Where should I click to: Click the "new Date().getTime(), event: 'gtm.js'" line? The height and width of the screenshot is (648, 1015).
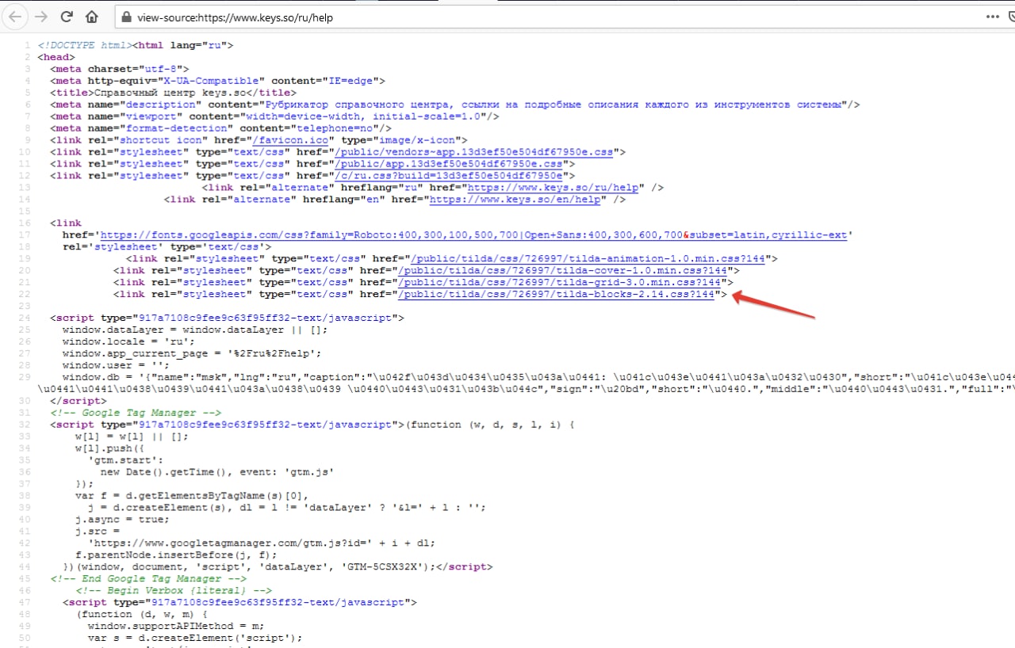click(x=216, y=472)
